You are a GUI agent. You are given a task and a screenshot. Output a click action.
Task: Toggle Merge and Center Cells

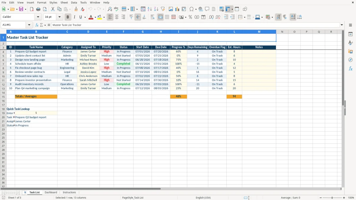160,17
